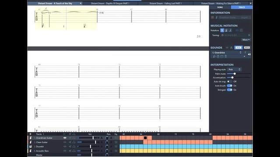Viewport: 280px width, 157px height.
Task: Add a sound with the plus next to SOUNDS
Action: click(x=227, y=48)
